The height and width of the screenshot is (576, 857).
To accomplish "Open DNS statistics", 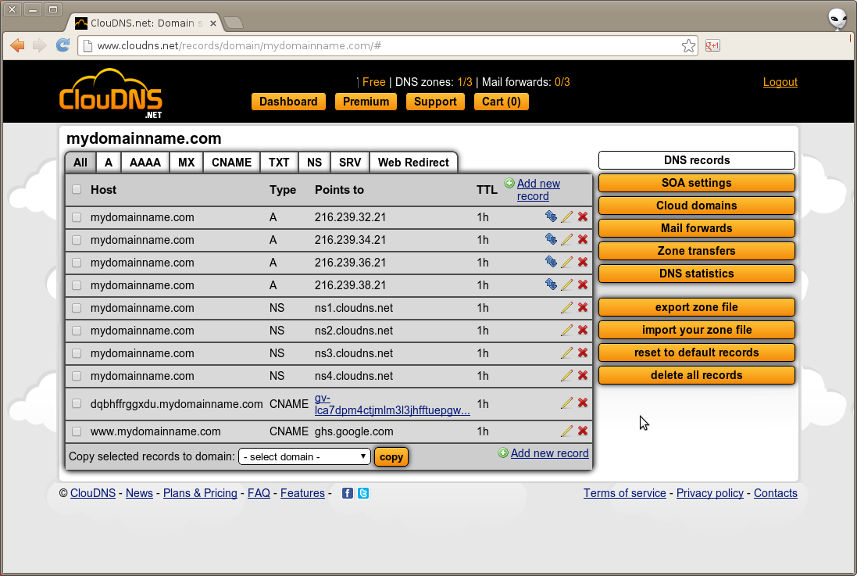I will [696, 274].
